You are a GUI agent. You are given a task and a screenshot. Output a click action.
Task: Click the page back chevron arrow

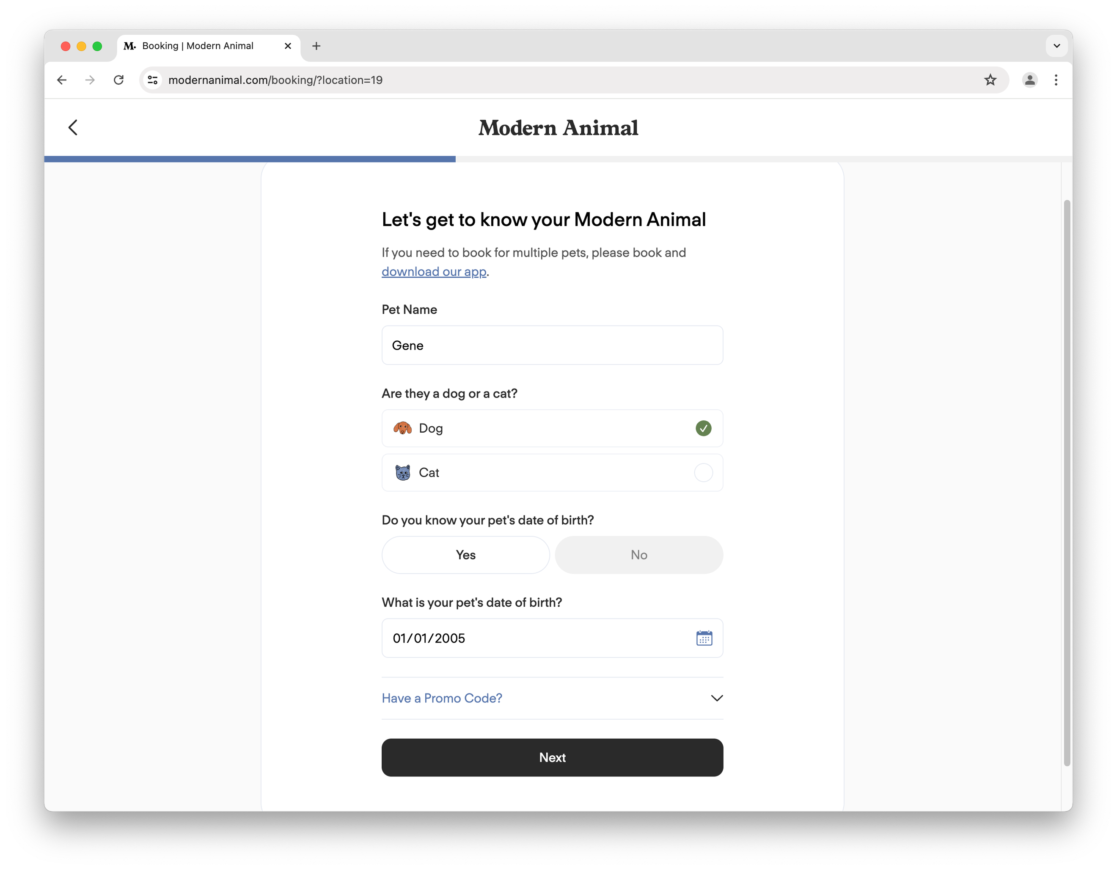pyautogui.click(x=73, y=127)
